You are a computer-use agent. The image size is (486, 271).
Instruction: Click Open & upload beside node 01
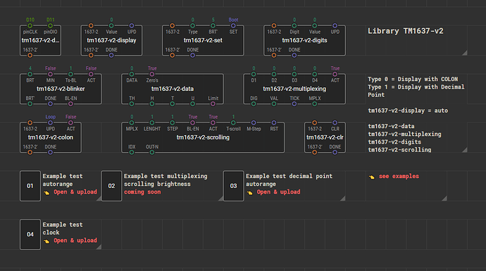point(75,192)
